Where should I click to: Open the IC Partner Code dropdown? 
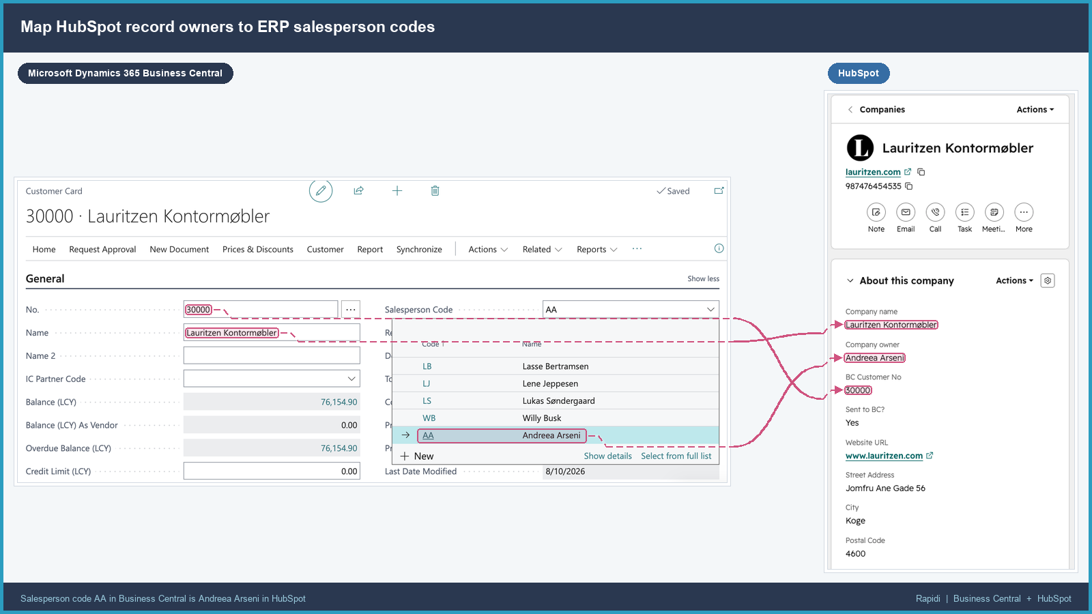click(x=351, y=379)
